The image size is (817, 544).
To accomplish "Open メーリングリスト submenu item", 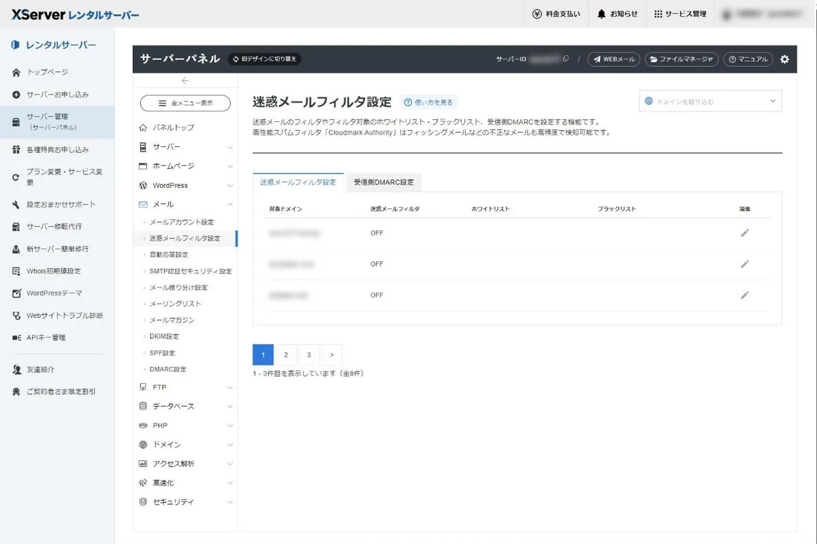I will [175, 304].
